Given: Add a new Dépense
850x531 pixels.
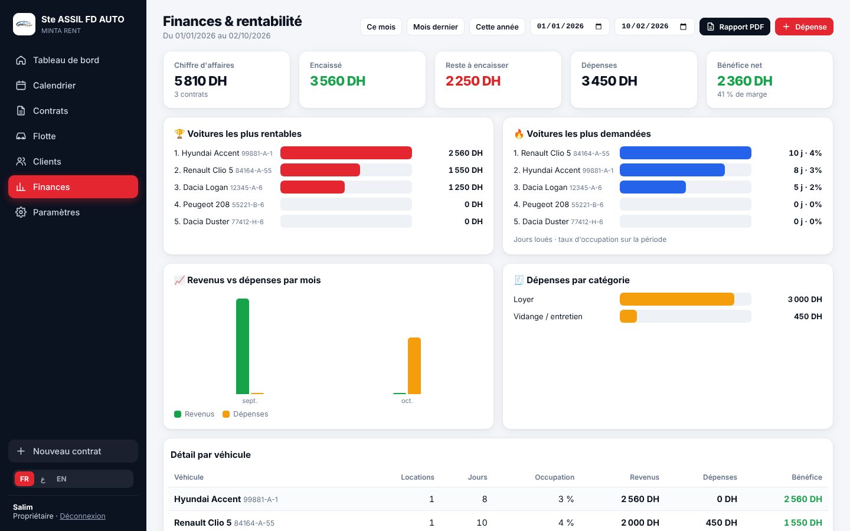Looking at the screenshot, I should coord(804,27).
